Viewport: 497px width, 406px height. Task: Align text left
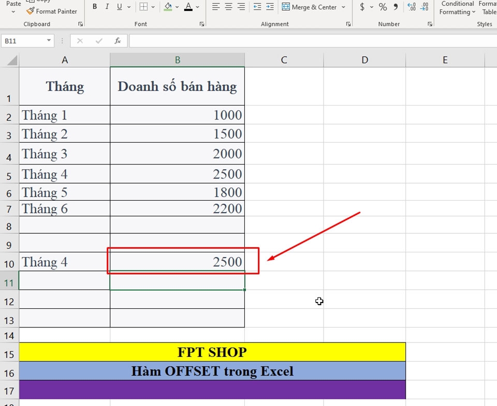click(x=216, y=7)
